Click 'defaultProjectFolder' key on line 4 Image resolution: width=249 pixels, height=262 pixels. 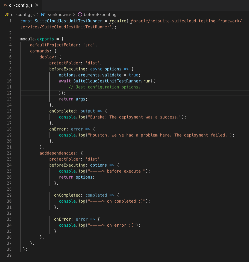pos(54,45)
